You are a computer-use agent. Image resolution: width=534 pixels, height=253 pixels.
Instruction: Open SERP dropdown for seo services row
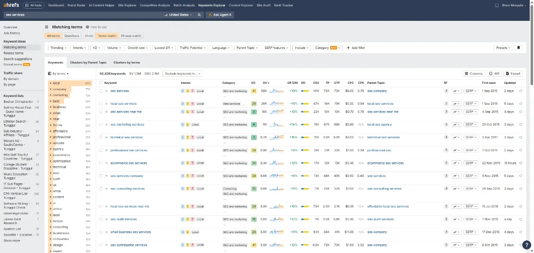(471, 91)
